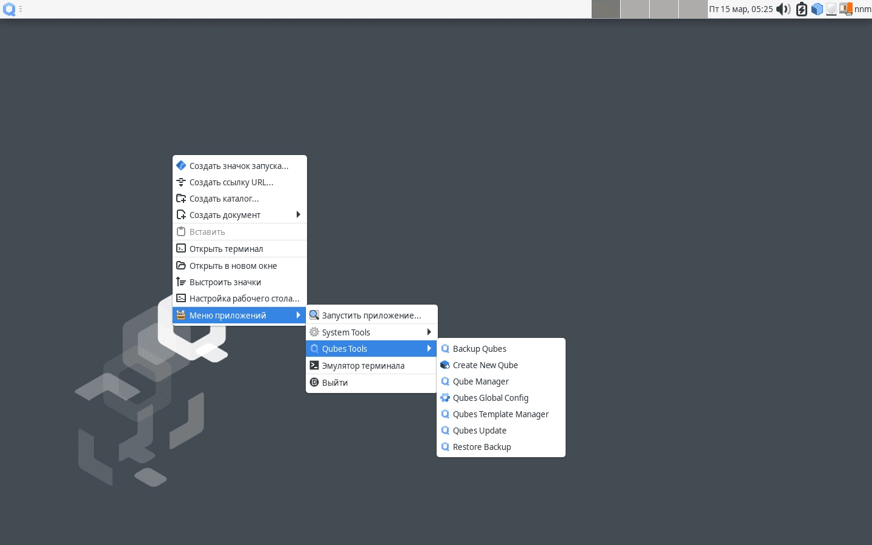Open the nnm user menu in panel
Screen dimensions: 872x545
click(862, 9)
